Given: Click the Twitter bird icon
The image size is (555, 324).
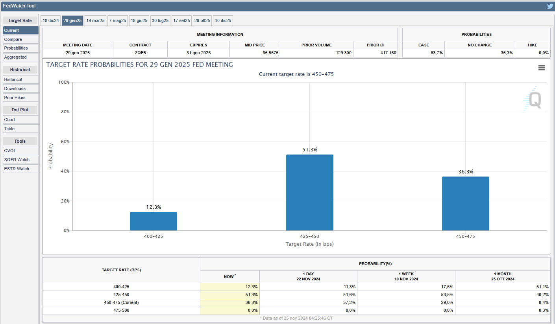Looking at the screenshot, I should pyautogui.click(x=550, y=6).
